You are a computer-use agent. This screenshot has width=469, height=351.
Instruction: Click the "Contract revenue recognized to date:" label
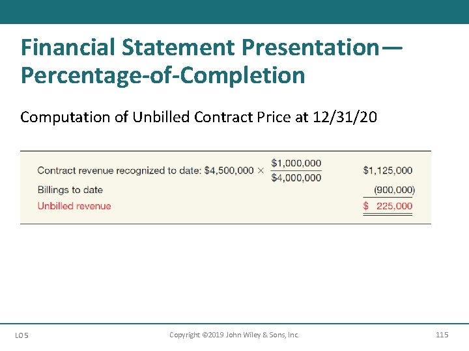click(x=119, y=170)
